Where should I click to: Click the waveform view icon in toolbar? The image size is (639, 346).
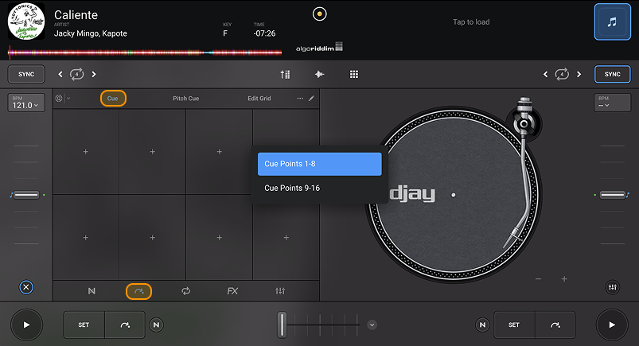(320, 74)
